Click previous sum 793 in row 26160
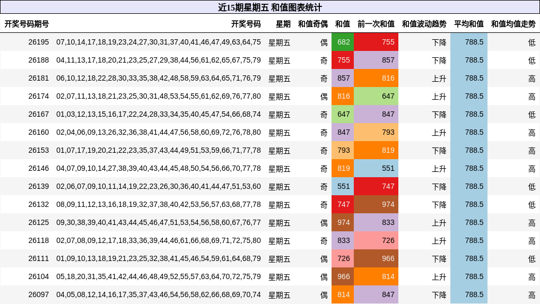This screenshot has height=304, width=540. tap(376, 132)
